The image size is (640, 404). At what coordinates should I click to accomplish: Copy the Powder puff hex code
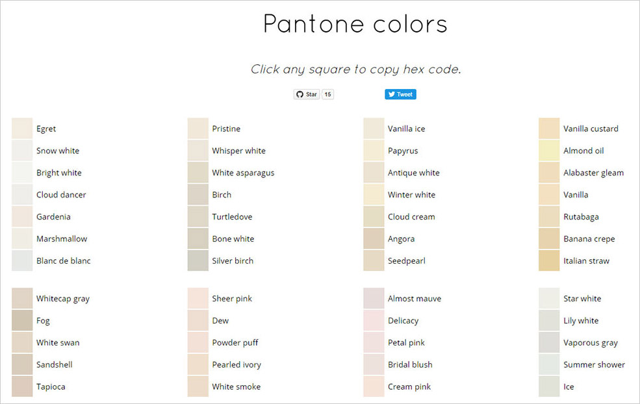(x=198, y=342)
